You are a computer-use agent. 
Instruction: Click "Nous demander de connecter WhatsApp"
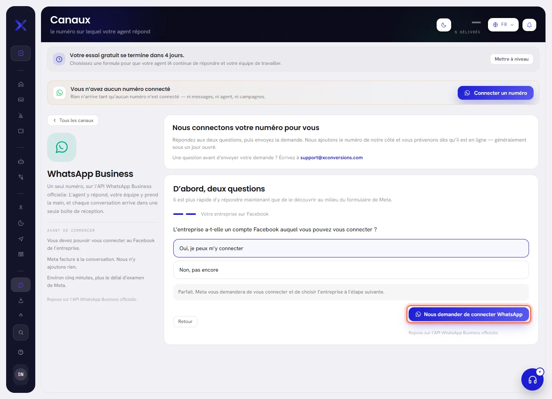click(x=469, y=314)
